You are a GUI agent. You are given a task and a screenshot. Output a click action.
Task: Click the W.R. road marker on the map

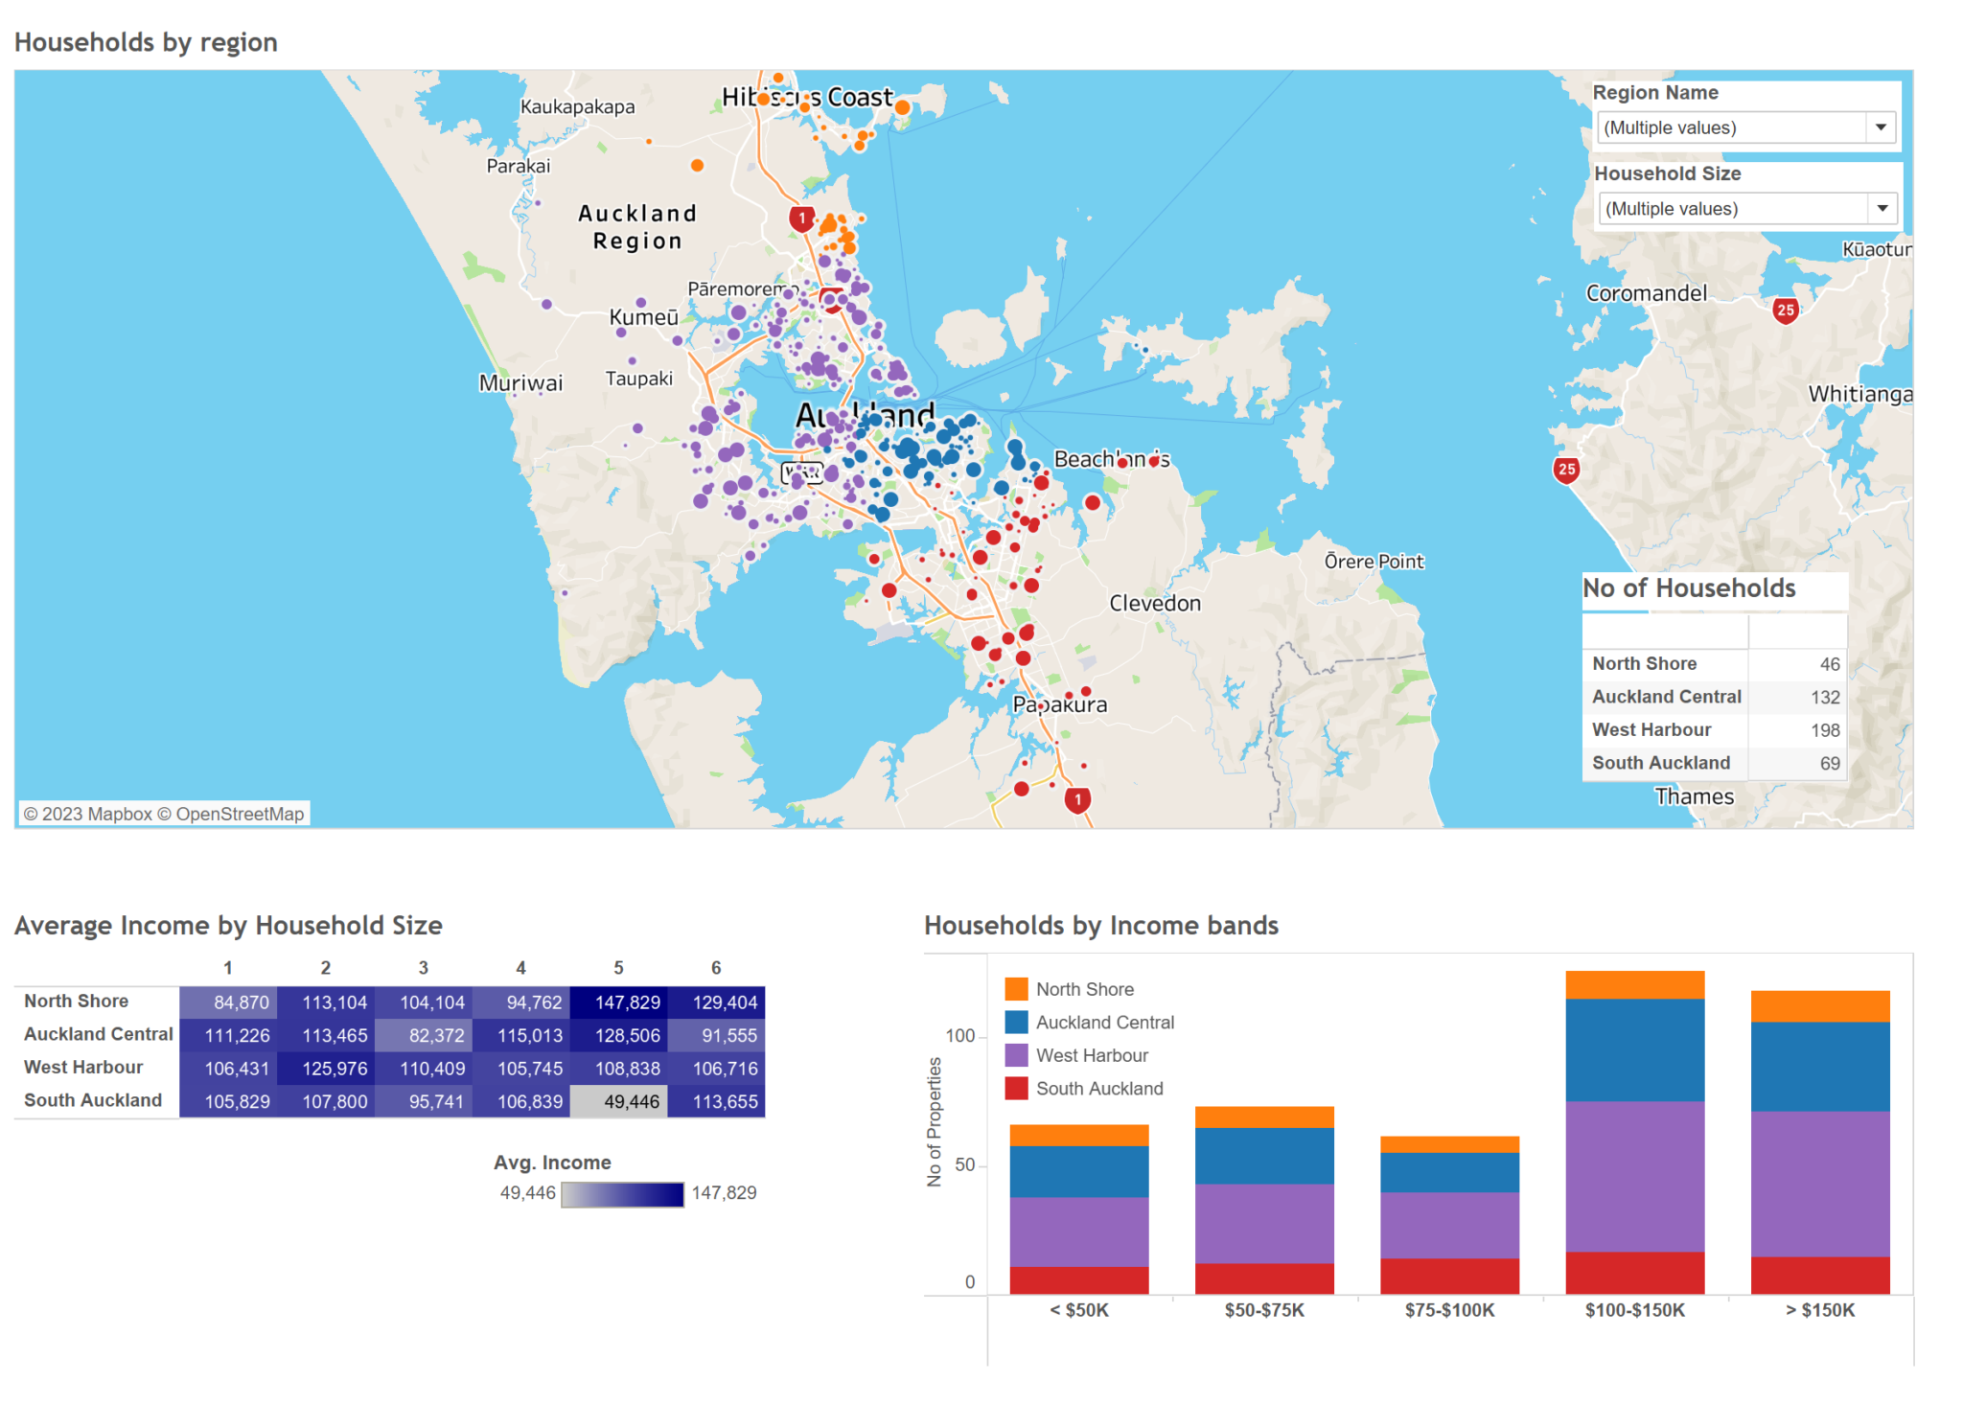pyautogui.click(x=802, y=472)
